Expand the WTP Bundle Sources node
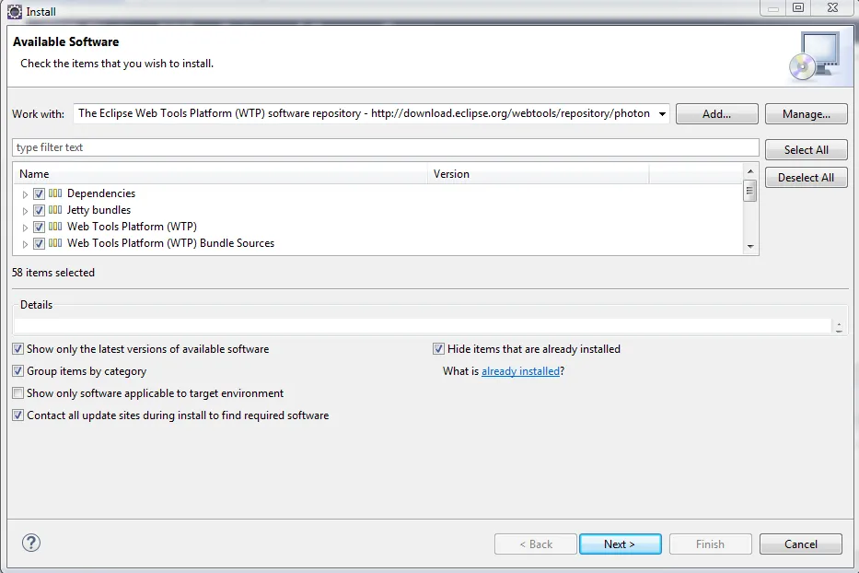Viewport: 859px width, 573px height. point(25,244)
